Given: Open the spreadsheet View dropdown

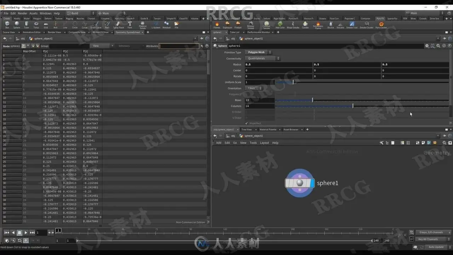Looking at the screenshot, I should (x=102, y=46).
